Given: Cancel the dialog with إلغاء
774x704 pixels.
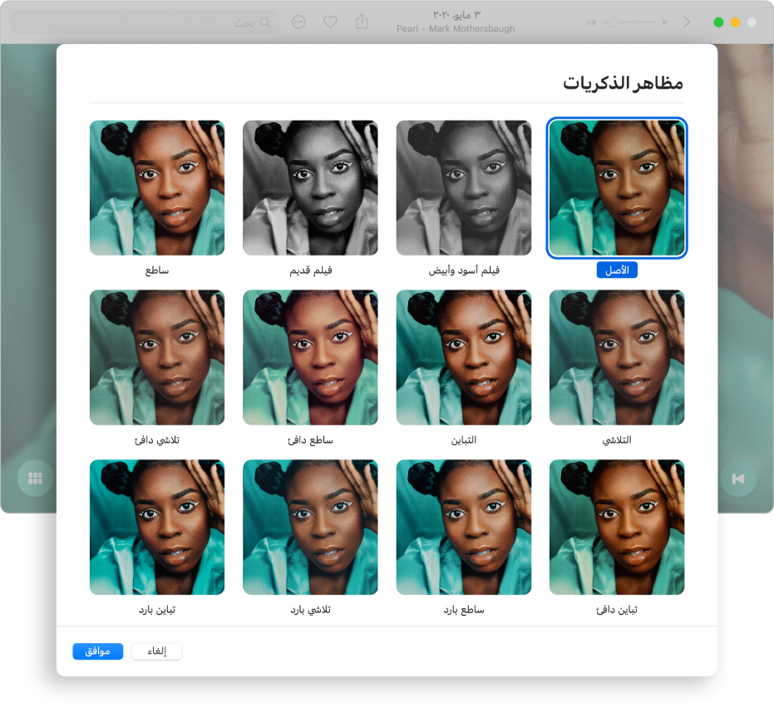Looking at the screenshot, I should point(156,652).
